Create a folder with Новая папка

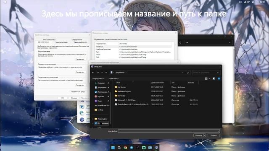point(113,78)
